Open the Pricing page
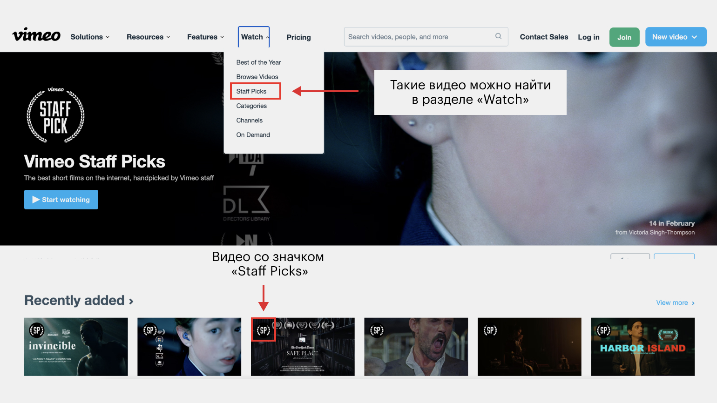717x403 pixels. pos(298,37)
